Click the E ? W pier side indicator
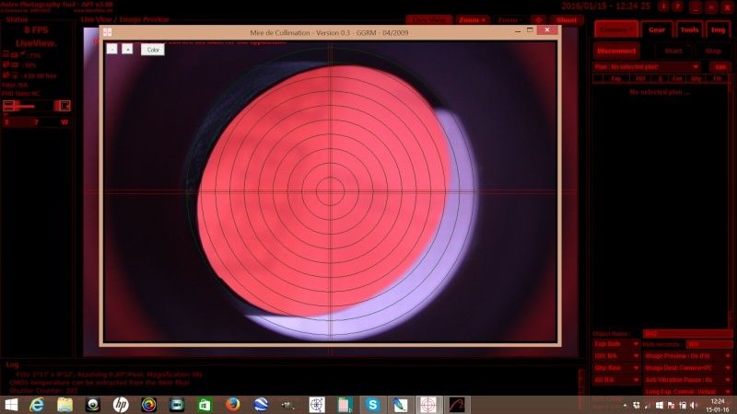The width and height of the screenshot is (737, 414). (36, 122)
